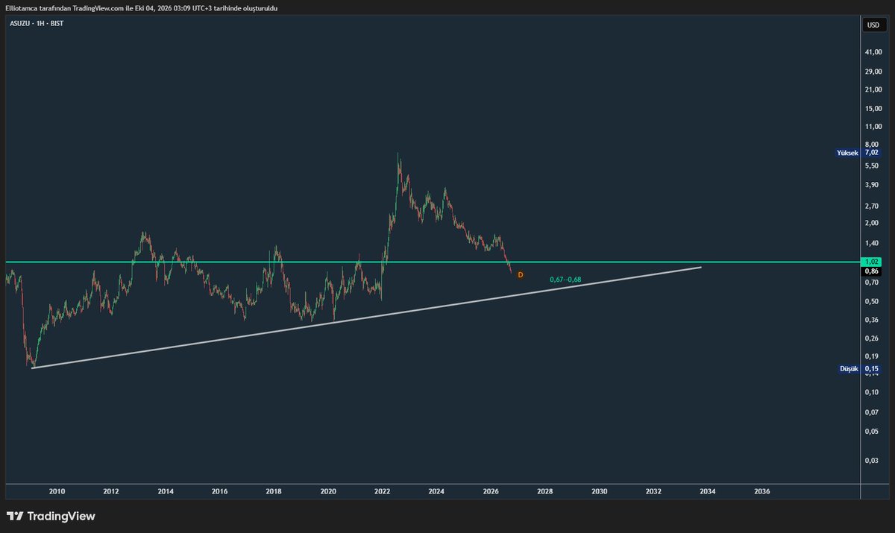This screenshot has width=895, height=533.
Task: Select the white rising trendline
Action: pos(366,317)
